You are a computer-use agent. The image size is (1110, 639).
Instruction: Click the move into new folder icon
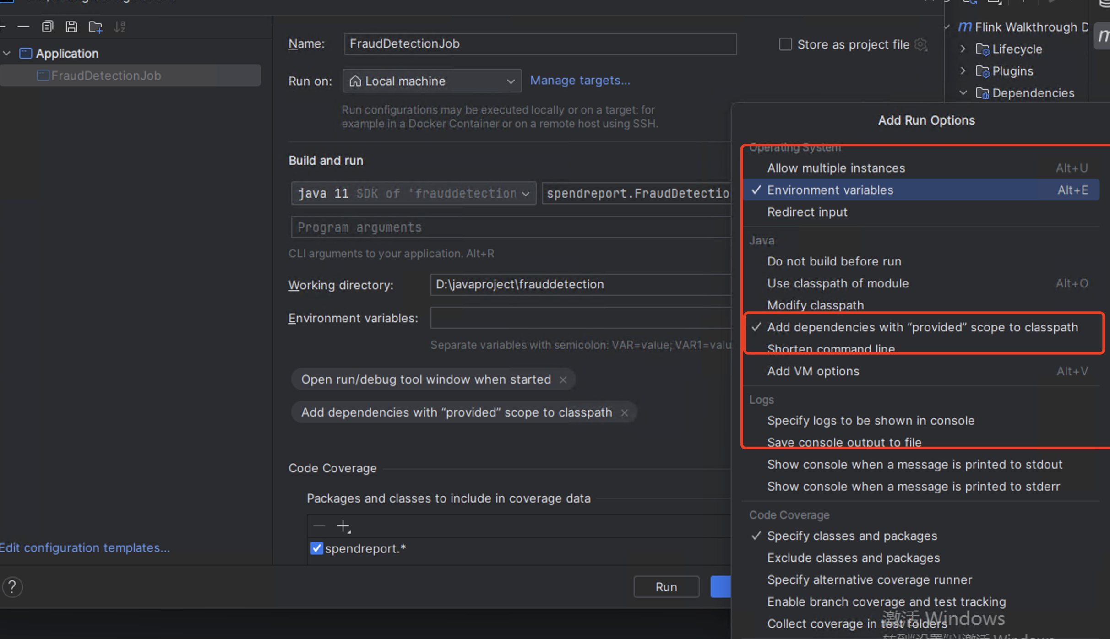click(95, 27)
